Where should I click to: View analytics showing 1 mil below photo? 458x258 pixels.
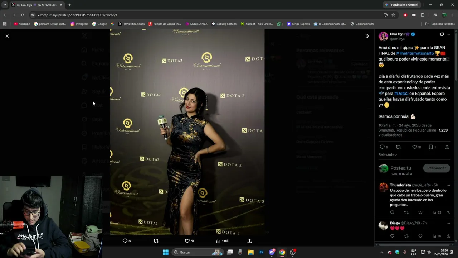[222, 241]
